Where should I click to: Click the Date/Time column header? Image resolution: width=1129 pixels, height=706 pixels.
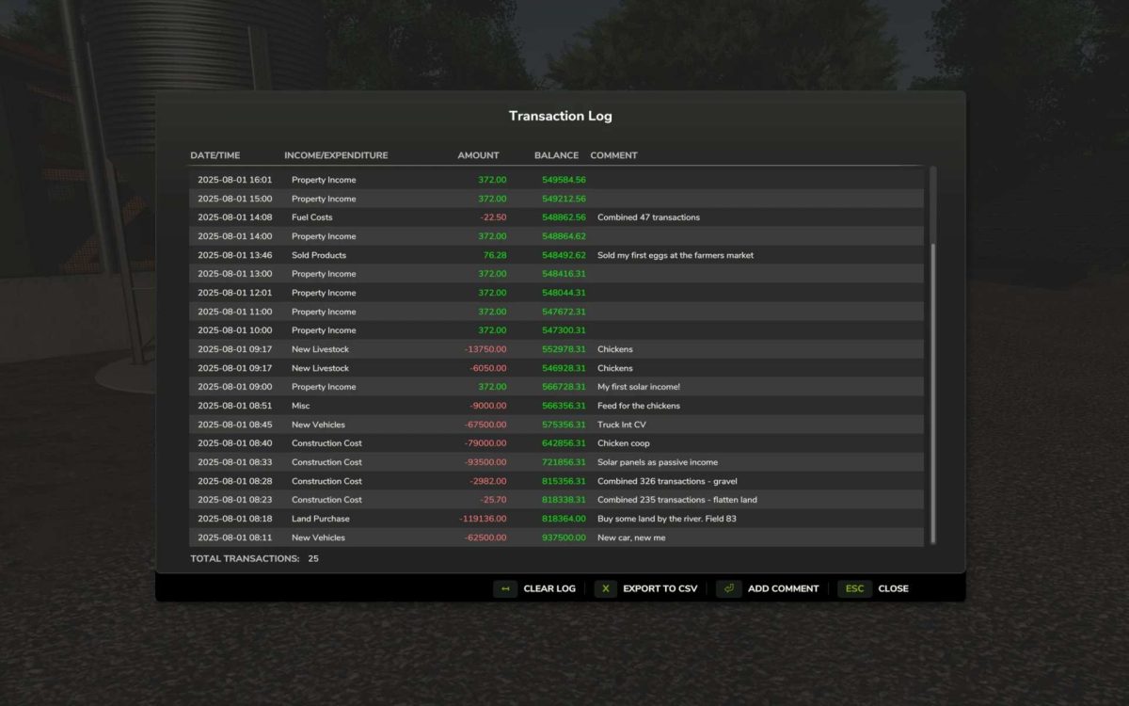215,155
